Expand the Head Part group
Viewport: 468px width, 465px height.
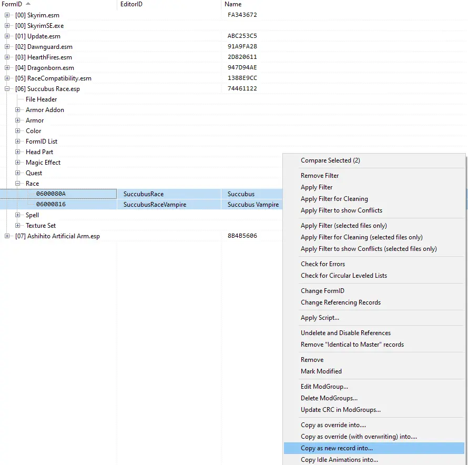click(x=17, y=152)
